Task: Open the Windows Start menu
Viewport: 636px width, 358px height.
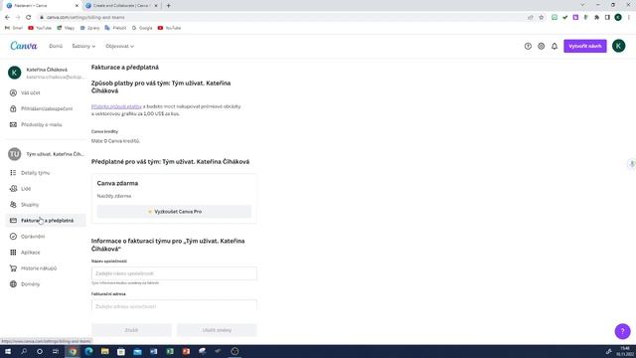Action: (x=8, y=351)
